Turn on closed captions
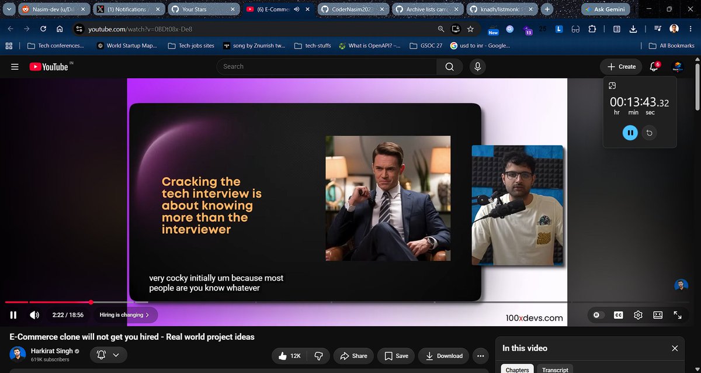The image size is (701, 373). (x=618, y=315)
